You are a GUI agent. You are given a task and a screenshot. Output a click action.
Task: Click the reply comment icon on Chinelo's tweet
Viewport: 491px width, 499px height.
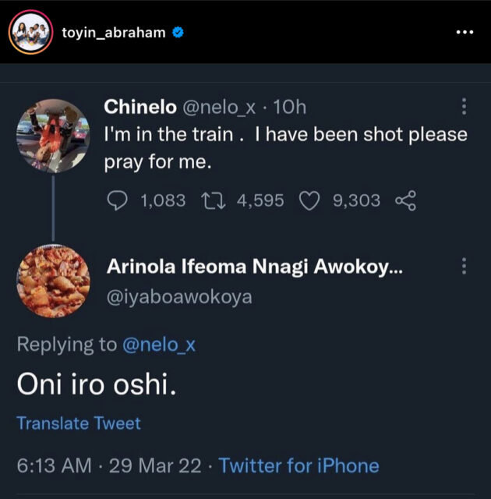(x=116, y=200)
